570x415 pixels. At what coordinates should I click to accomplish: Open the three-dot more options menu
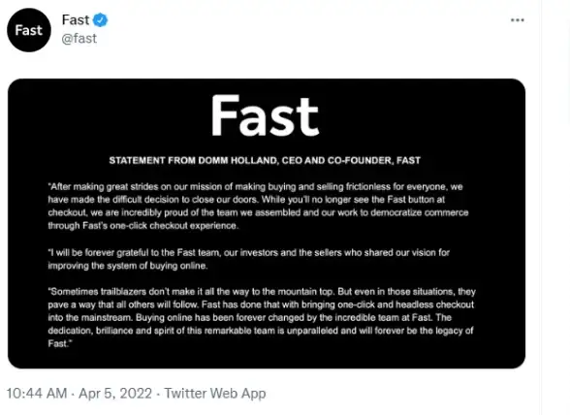pyautogui.click(x=517, y=20)
